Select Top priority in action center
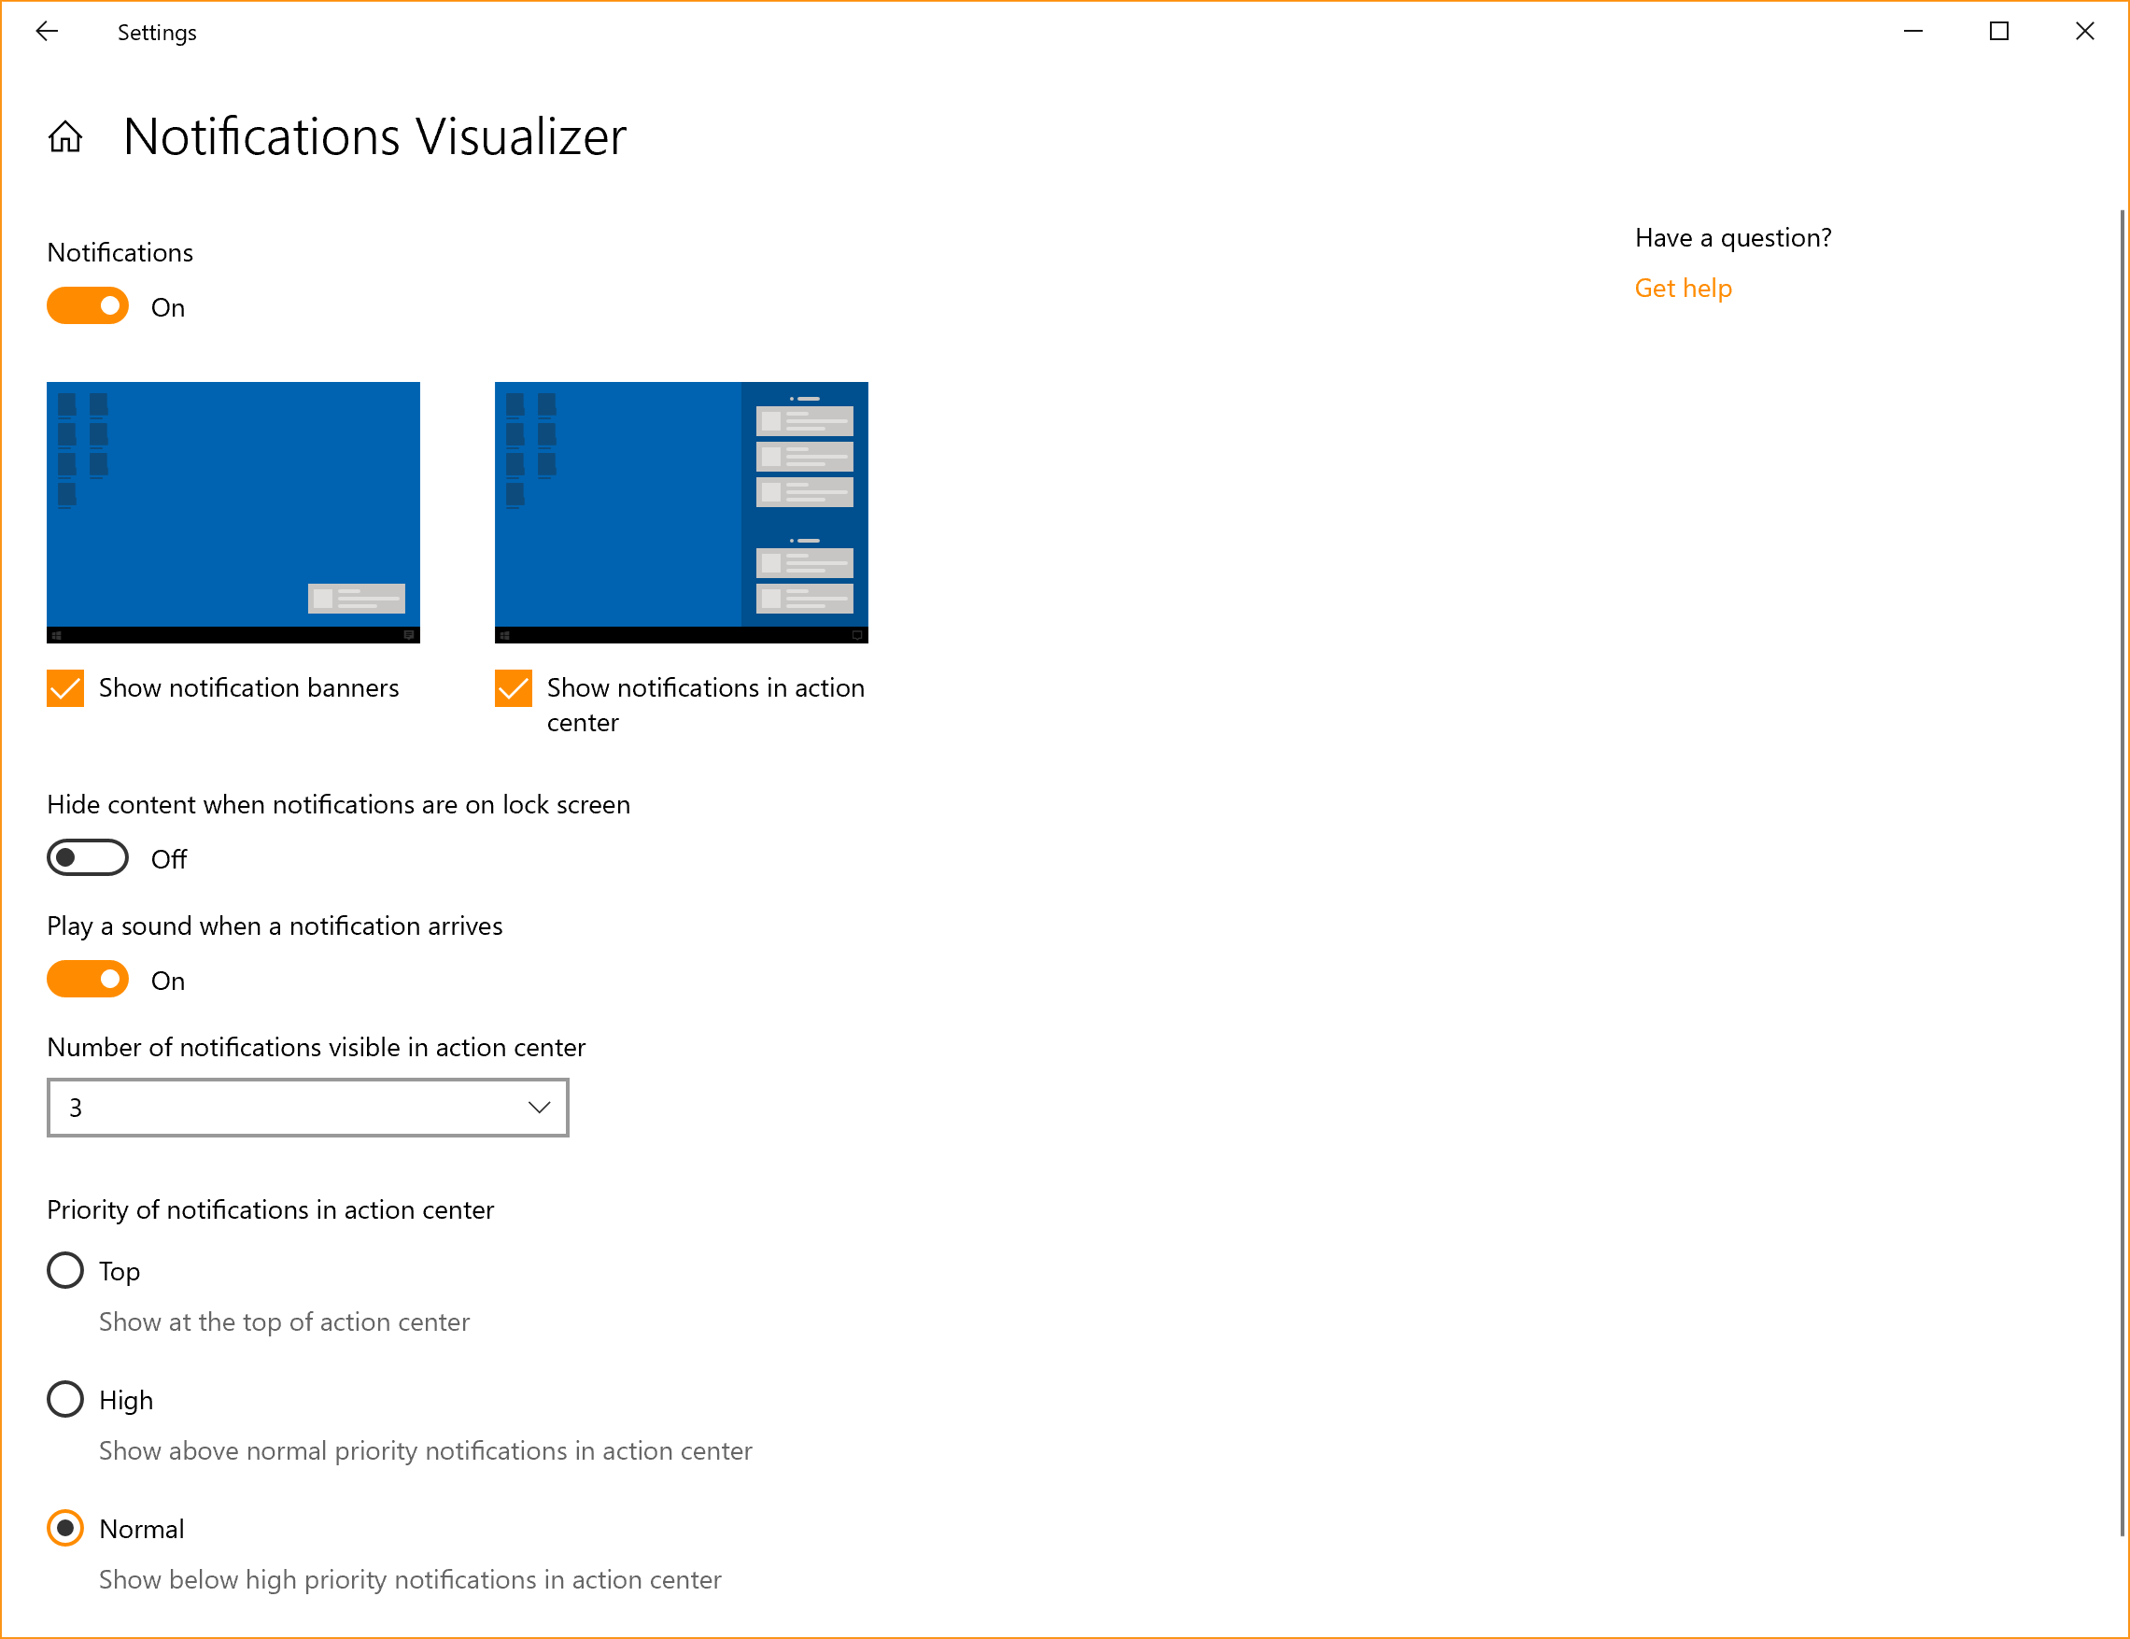The image size is (2130, 1639). click(x=65, y=1272)
